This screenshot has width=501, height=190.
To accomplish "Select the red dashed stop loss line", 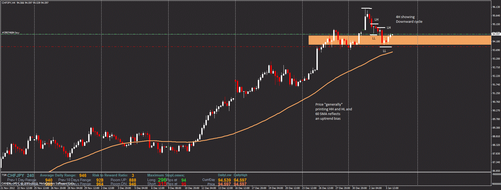I will [x=183, y=47].
